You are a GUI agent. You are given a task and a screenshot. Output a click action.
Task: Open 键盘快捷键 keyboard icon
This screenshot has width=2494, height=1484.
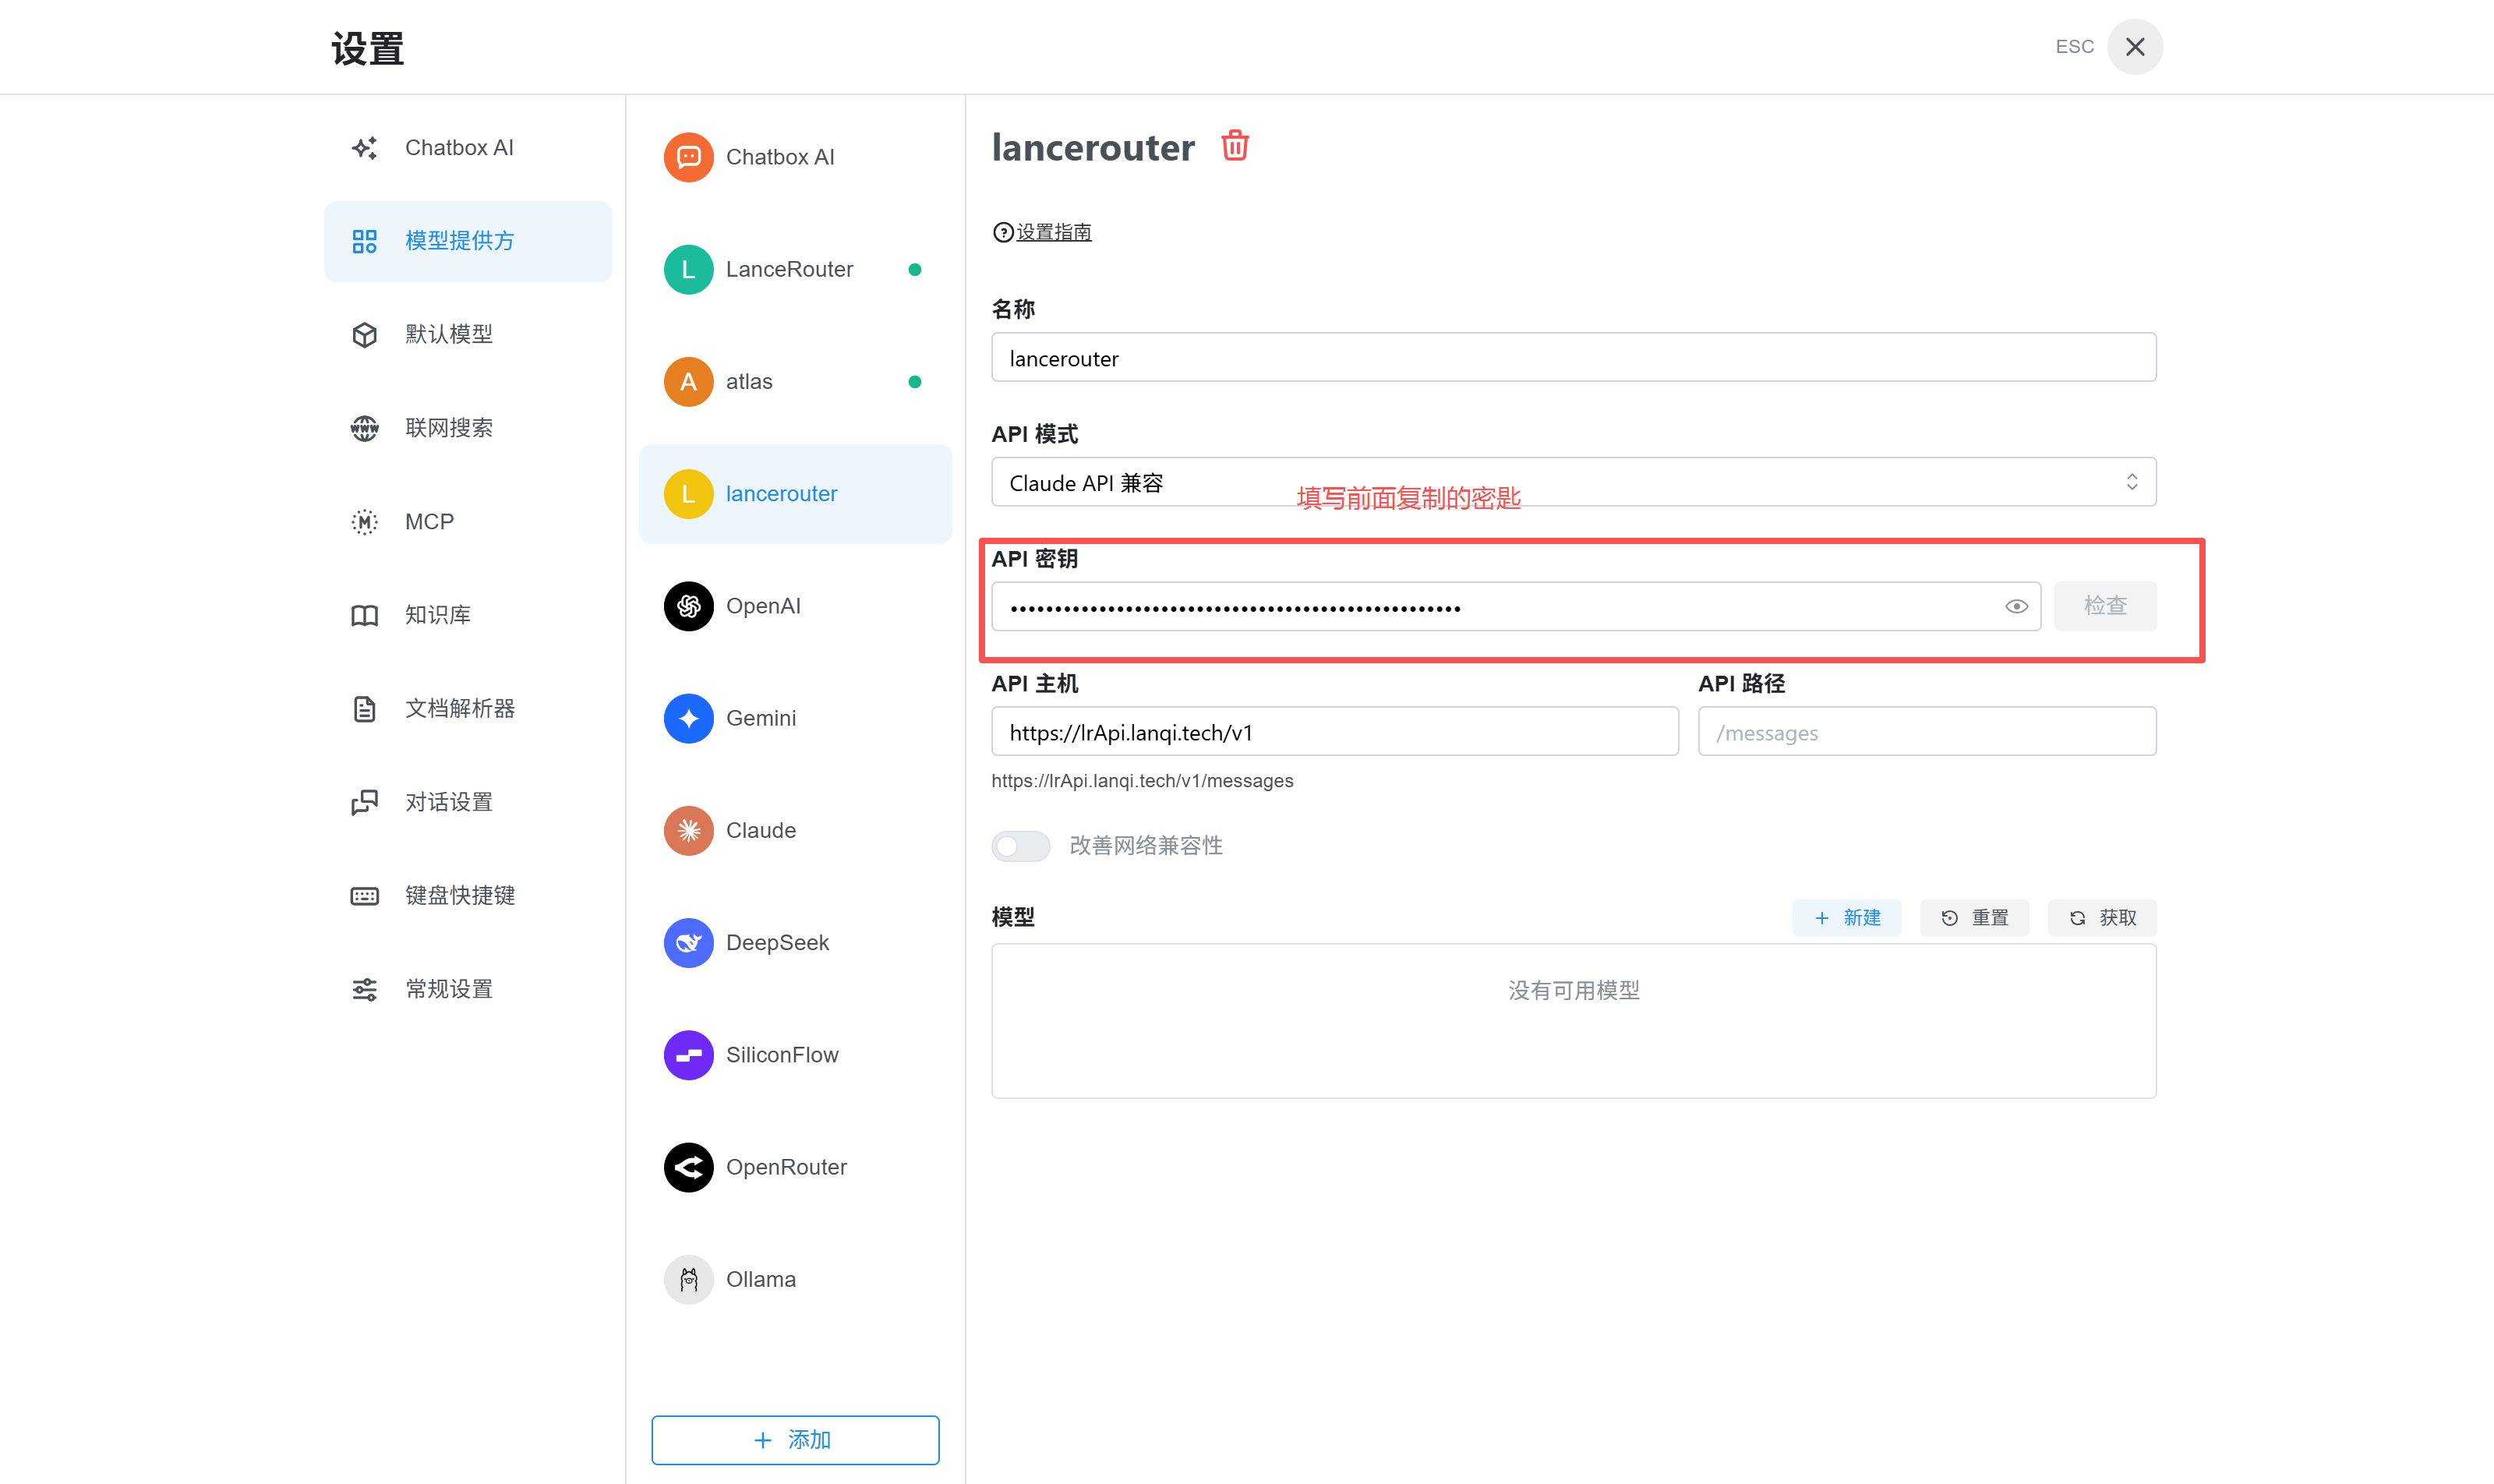tap(364, 895)
